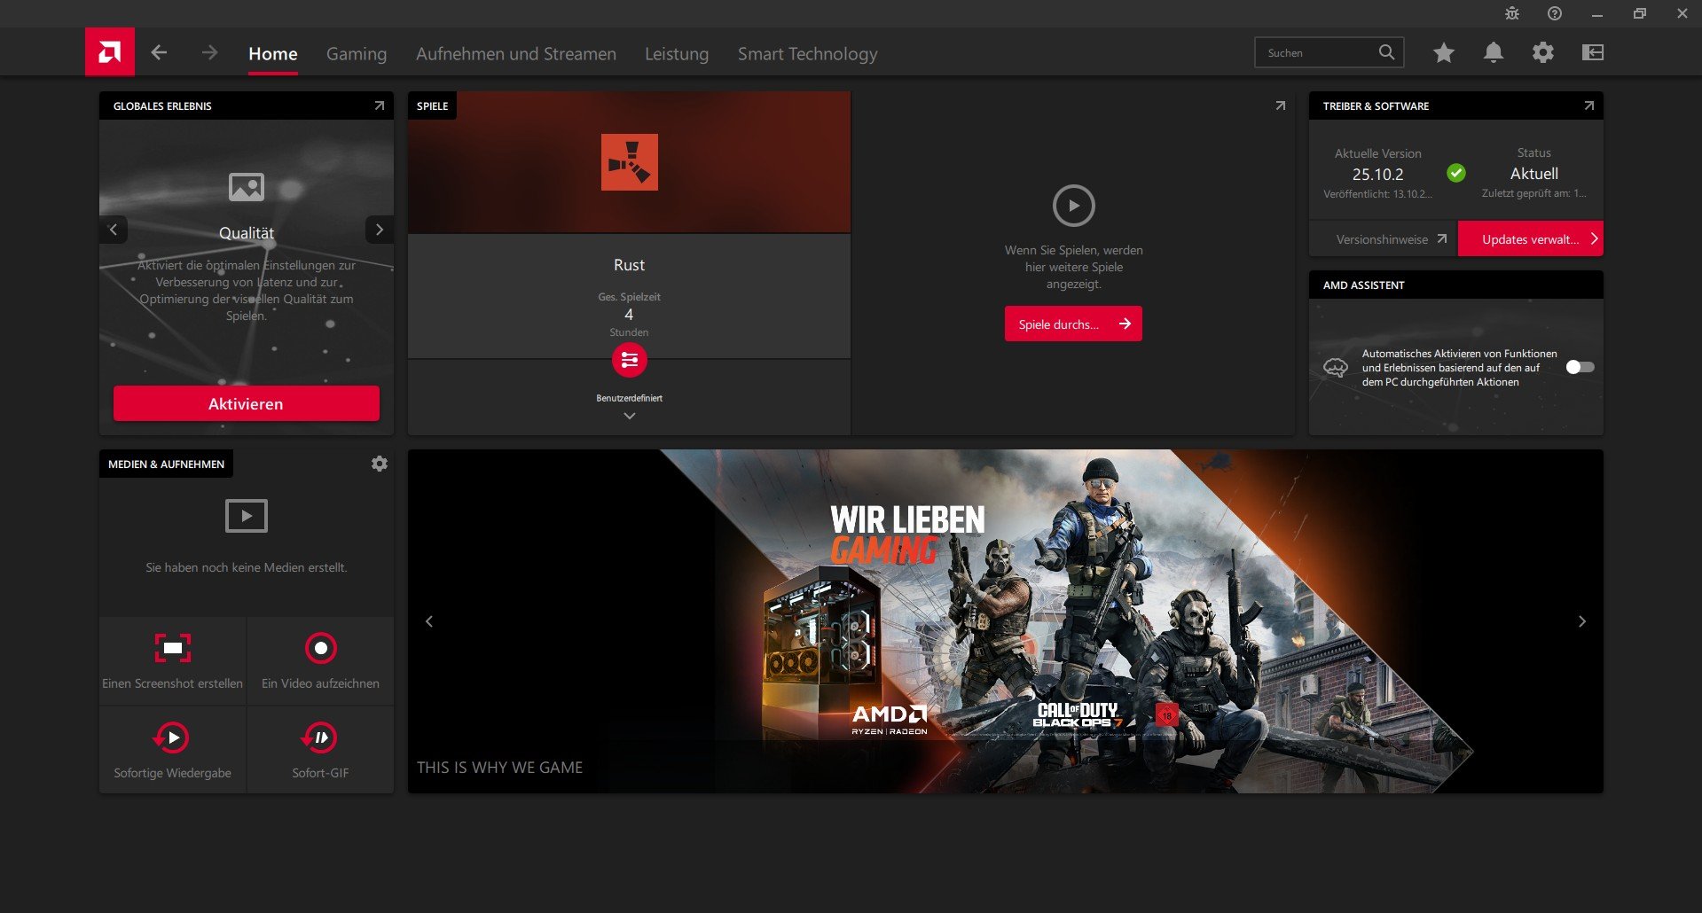Click the bug report icon
Screen dimensions: 1702x913
[x=1512, y=13]
